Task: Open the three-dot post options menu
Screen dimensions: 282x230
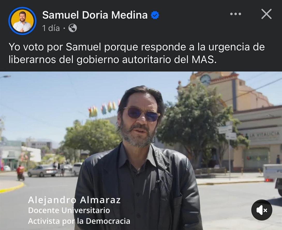Action: (236, 14)
